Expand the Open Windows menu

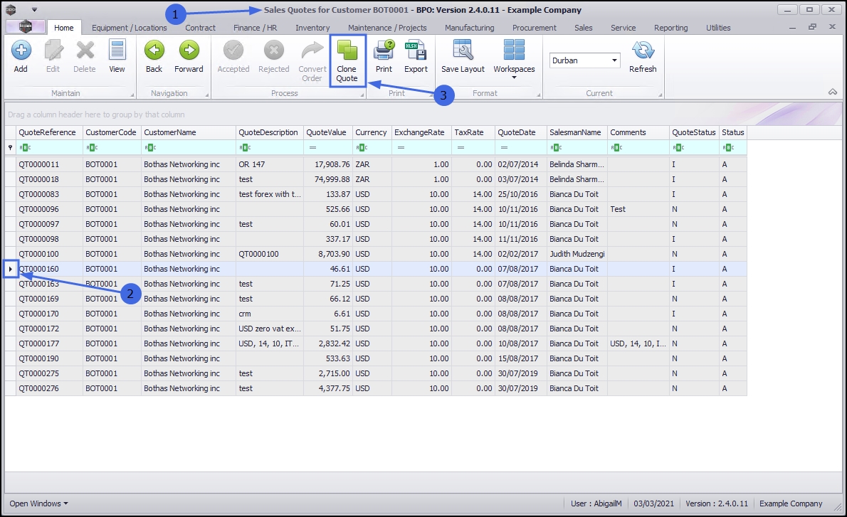click(39, 503)
